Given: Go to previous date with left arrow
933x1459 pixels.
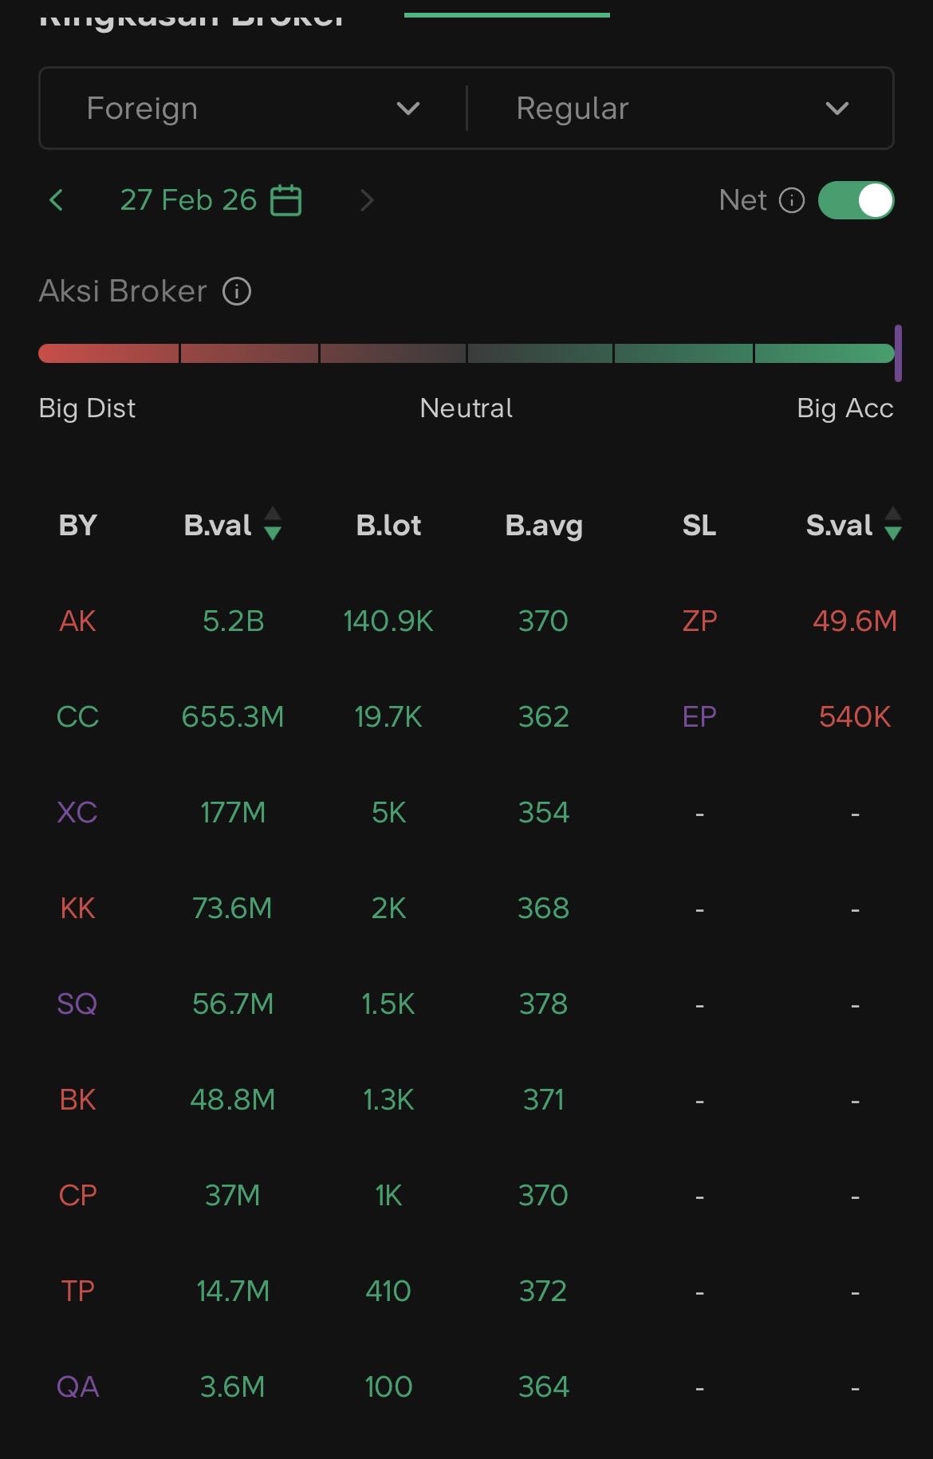Looking at the screenshot, I should pyautogui.click(x=56, y=200).
